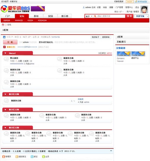Click the 保存到桌面 shortcut icon link
The image size is (150, 161).
(141, 2)
